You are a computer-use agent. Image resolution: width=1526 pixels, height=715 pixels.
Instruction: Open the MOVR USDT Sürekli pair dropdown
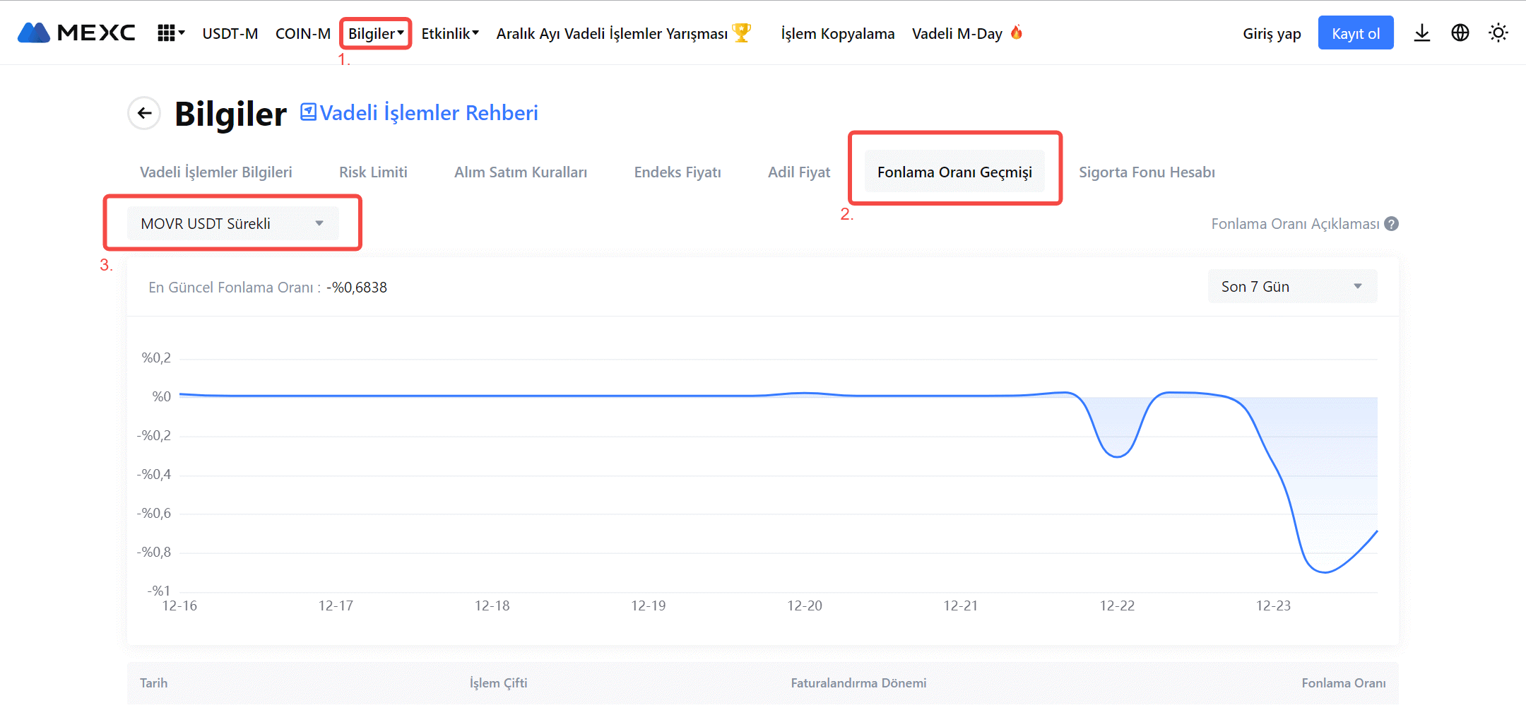(232, 224)
